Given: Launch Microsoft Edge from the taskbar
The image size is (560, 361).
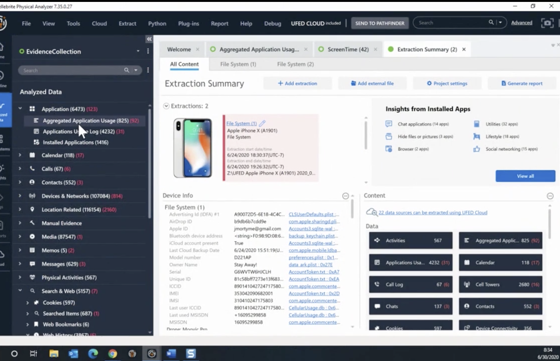Looking at the screenshot, I should pos(93,353).
